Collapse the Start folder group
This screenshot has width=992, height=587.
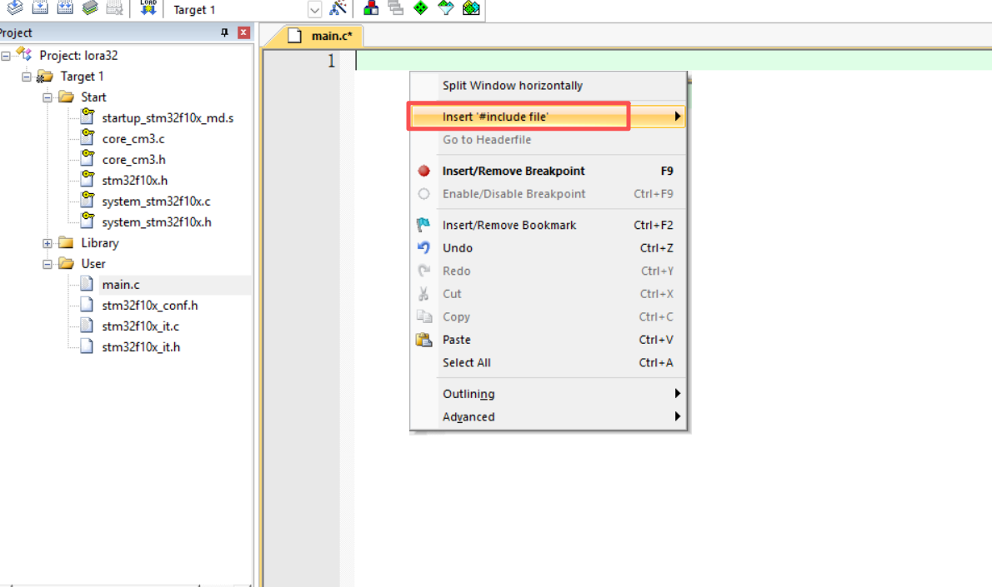tap(48, 97)
